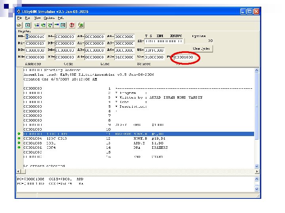285x213 pixels.
Task: Click into the D5 register field
Action: pos(65,43)
